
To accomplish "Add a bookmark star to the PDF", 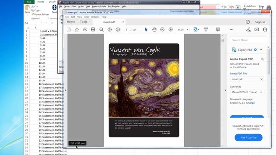I will [77, 30].
